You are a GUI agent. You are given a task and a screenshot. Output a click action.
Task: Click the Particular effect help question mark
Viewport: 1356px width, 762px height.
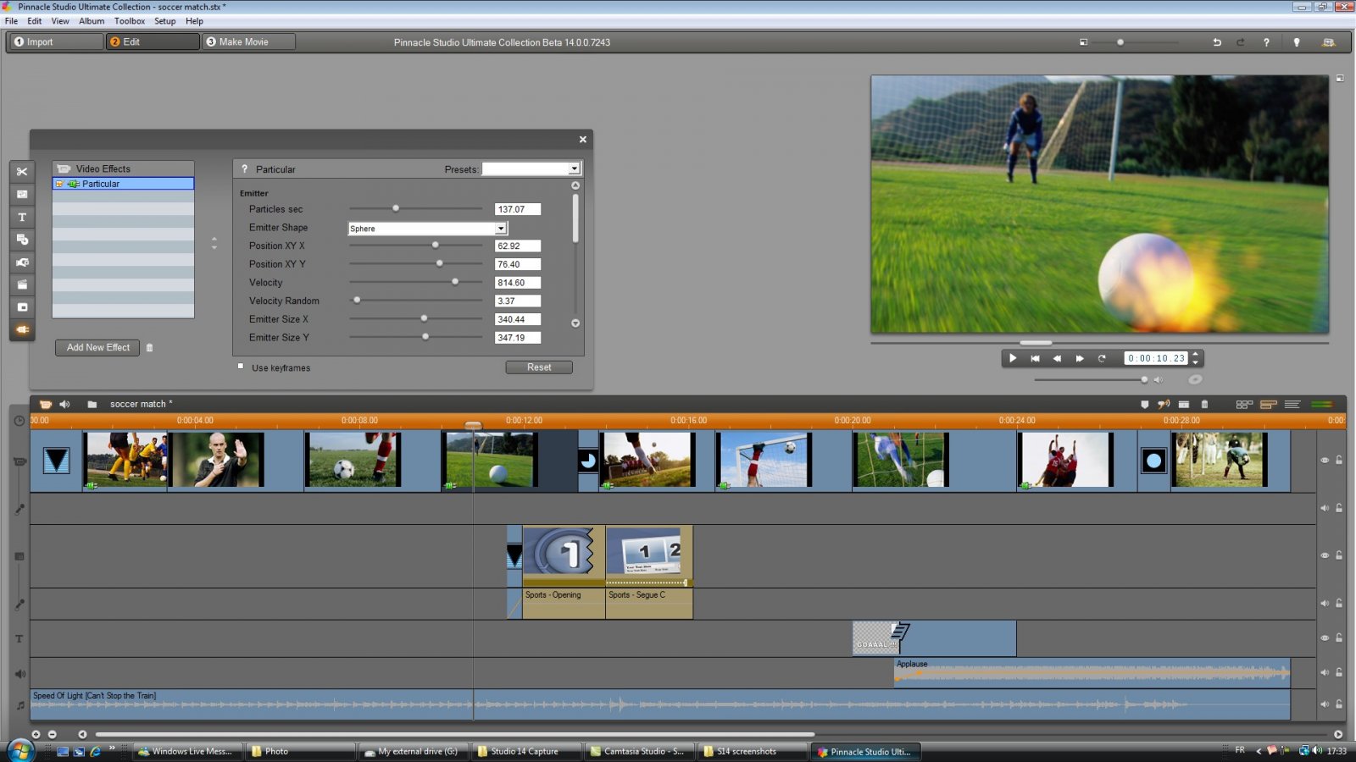pyautogui.click(x=245, y=169)
